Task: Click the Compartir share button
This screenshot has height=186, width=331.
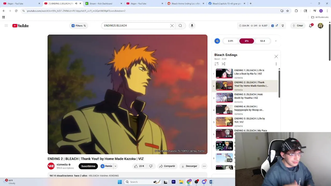Action: [x=167, y=166]
